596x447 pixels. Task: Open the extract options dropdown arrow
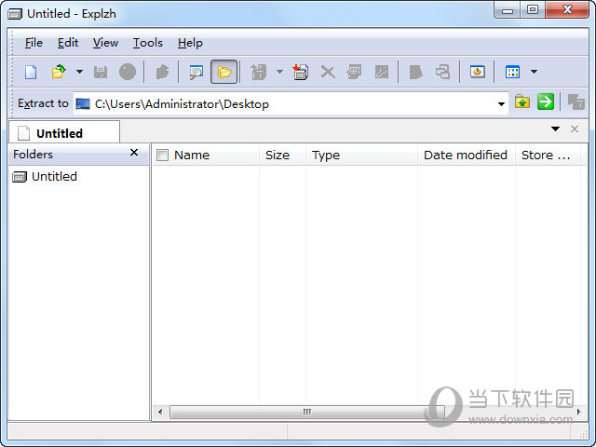pos(279,72)
